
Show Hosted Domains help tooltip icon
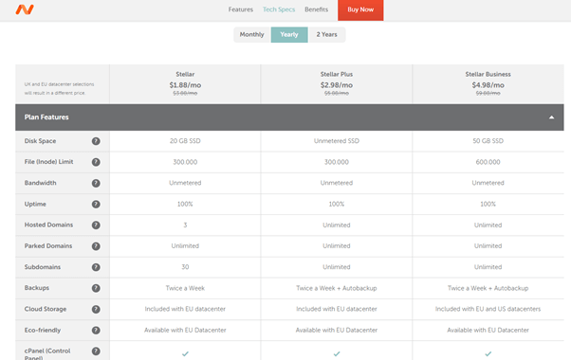click(96, 225)
